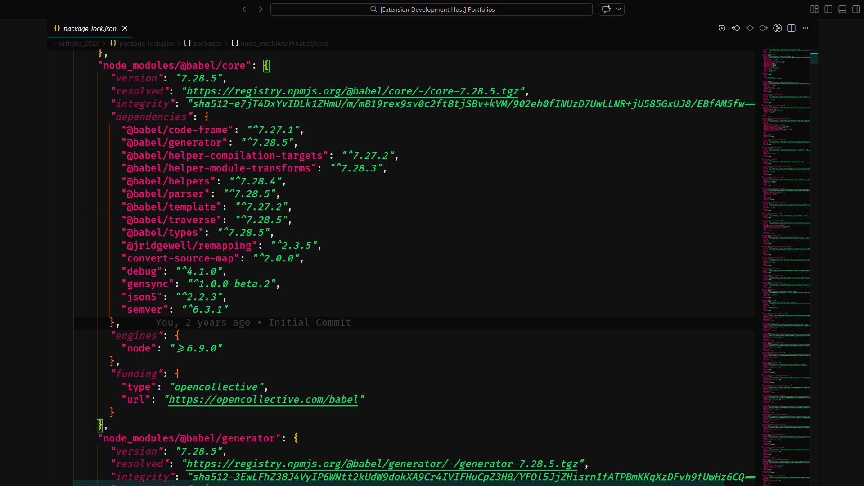Image resolution: width=864 pixels, height=486 pixels.
Task: Toggle the primary side bar
Action: [828, 9]
